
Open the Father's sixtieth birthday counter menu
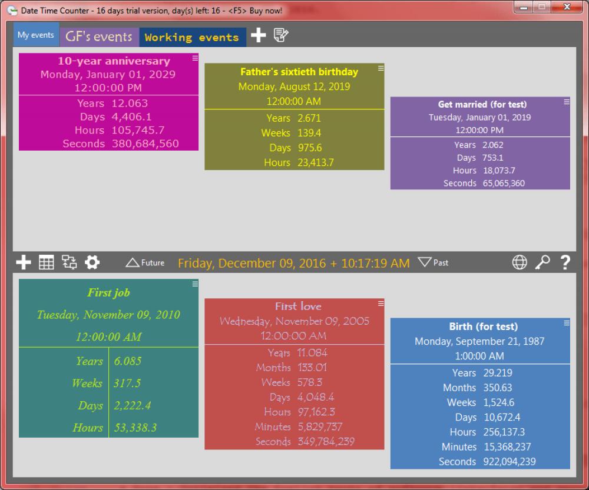380,68
